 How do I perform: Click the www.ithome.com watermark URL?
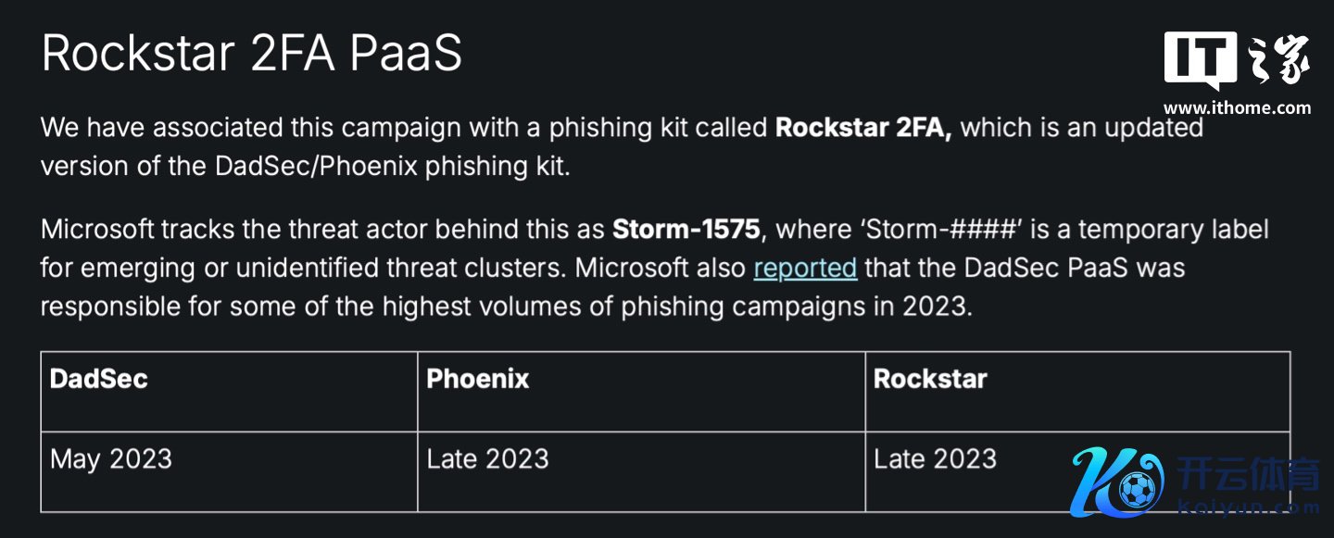(1237, 107)
